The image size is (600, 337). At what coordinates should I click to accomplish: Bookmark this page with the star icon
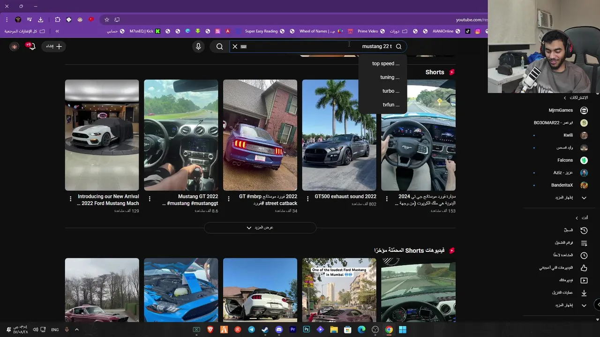pos(107,20)
